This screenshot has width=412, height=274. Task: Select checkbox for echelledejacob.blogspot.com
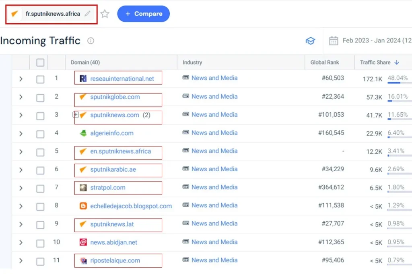pyautogui.click(x=40, y=207)
